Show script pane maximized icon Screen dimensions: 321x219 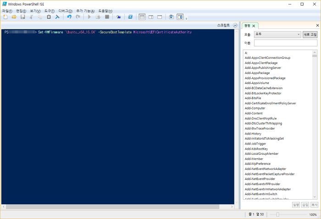160,17
